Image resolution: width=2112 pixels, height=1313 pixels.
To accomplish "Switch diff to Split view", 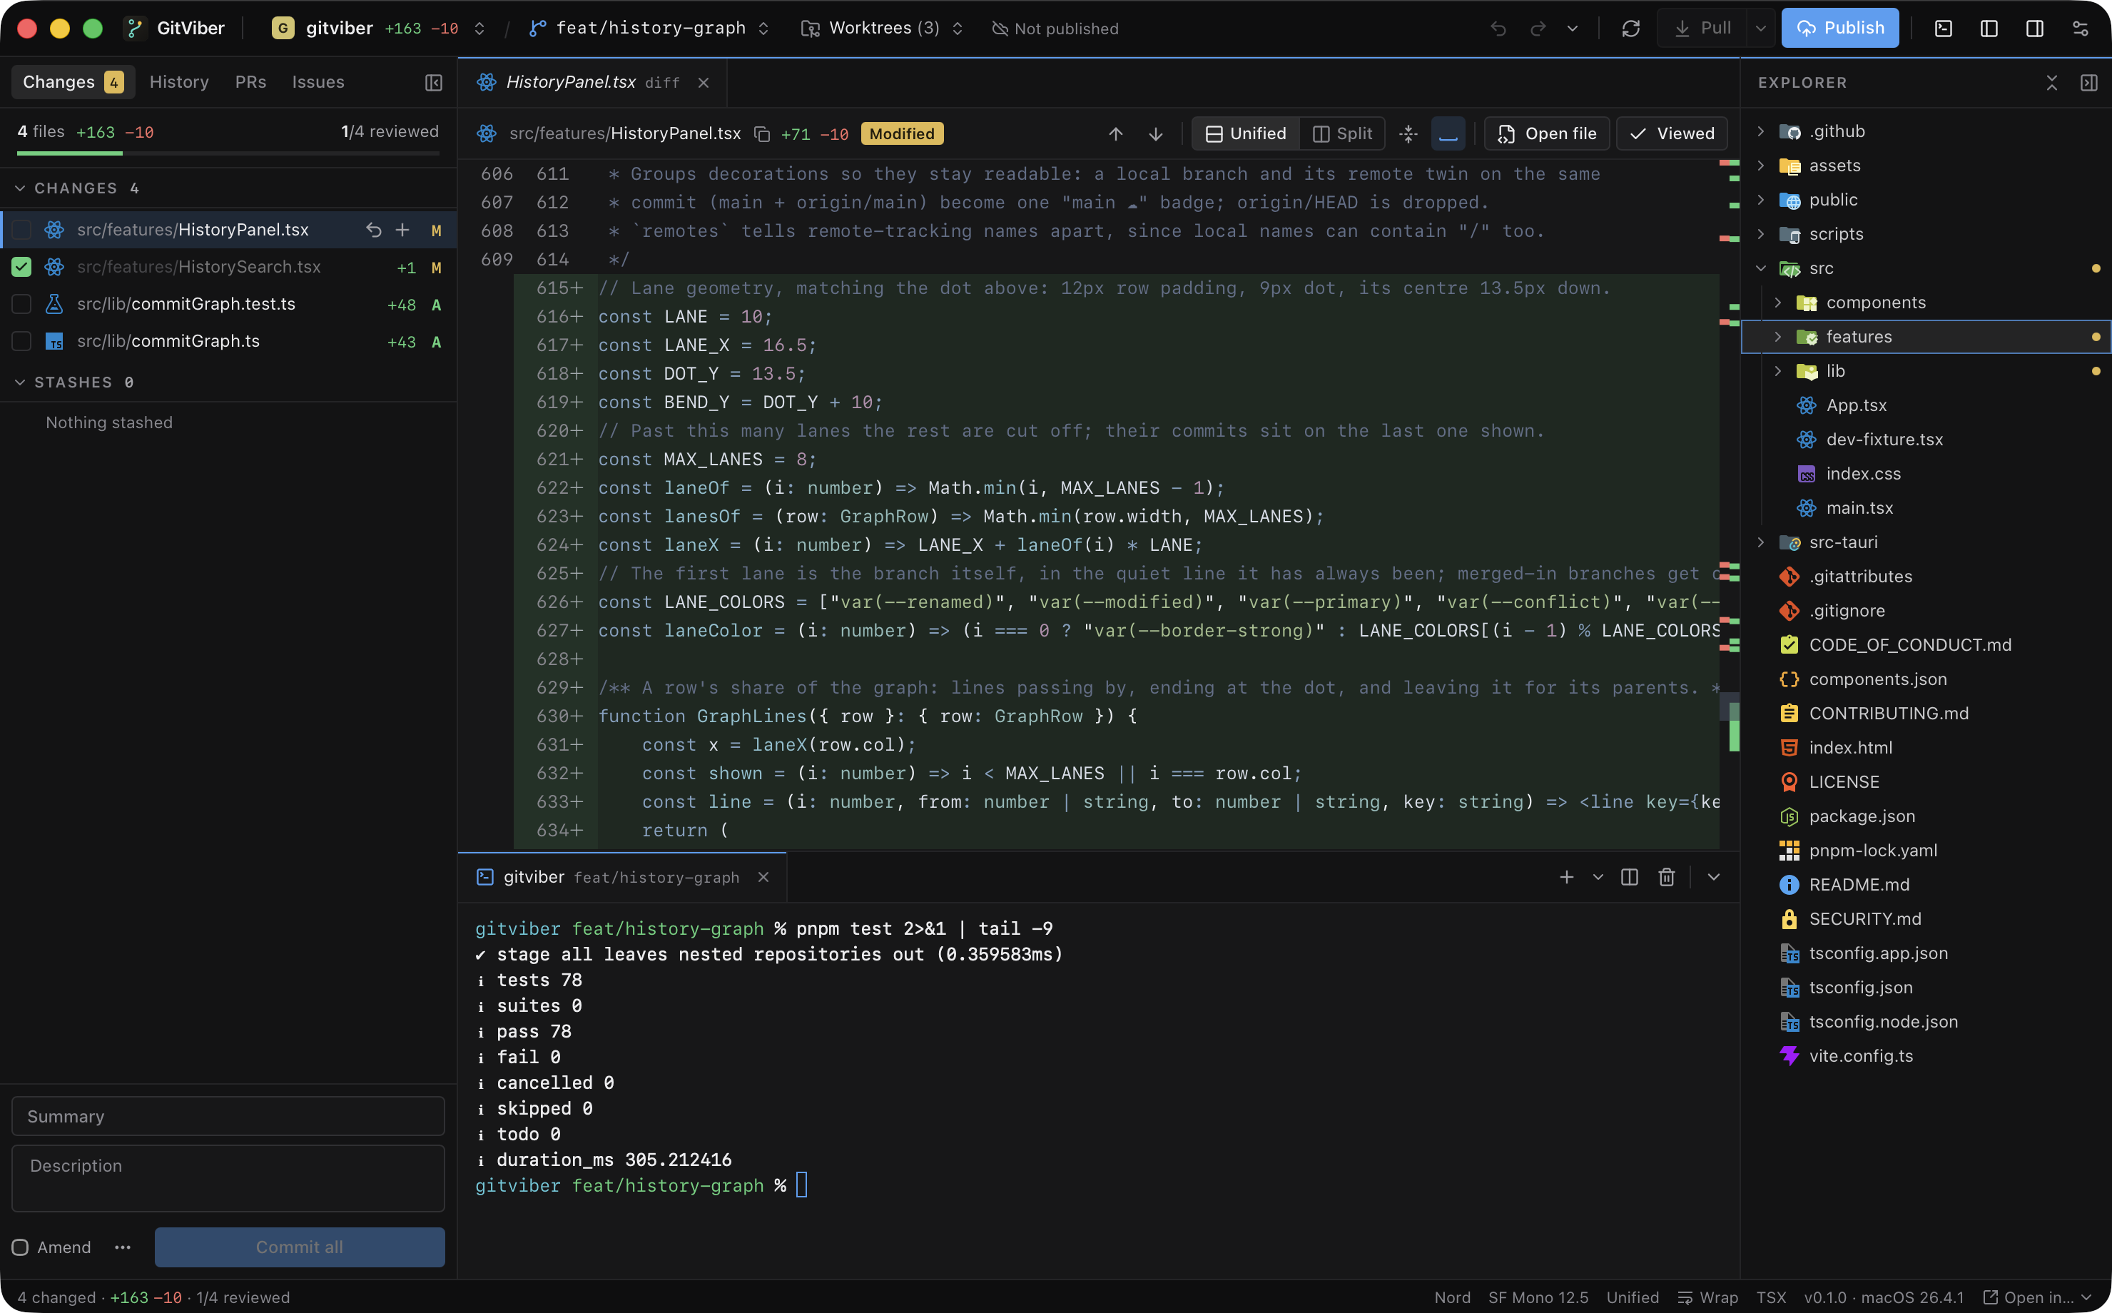I will coord(1342,133).
